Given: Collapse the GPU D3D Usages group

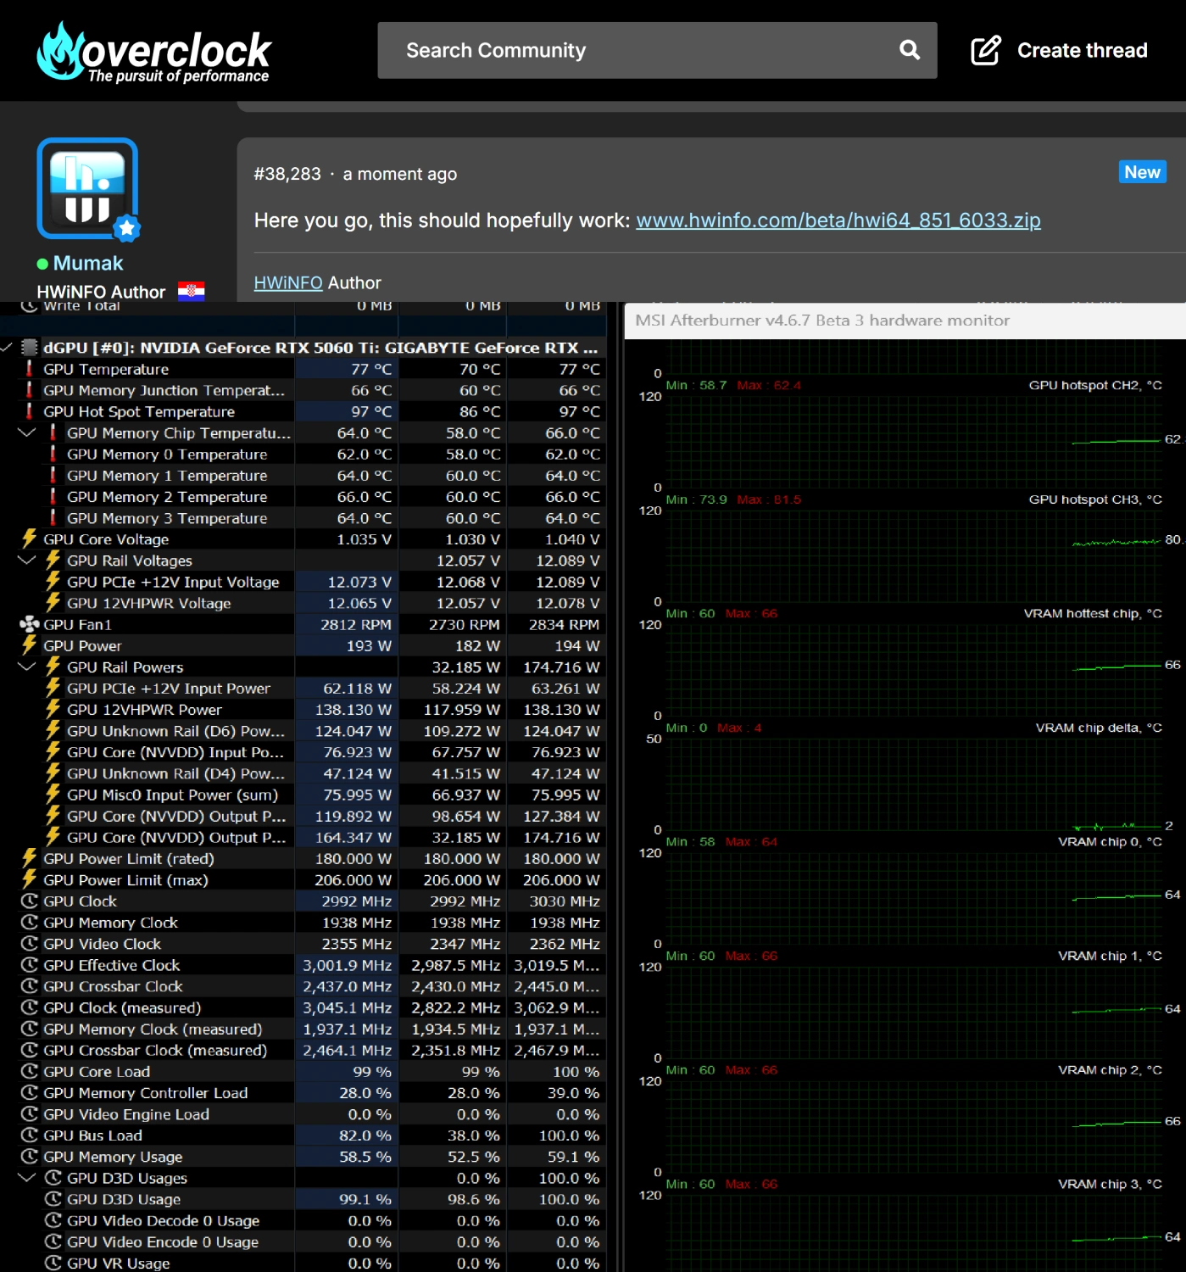Looking at the screenshot, I should [27, 1178].
